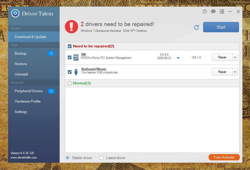
Task: Click the driver version 4.6.9.0
Action: coord(164,55)
